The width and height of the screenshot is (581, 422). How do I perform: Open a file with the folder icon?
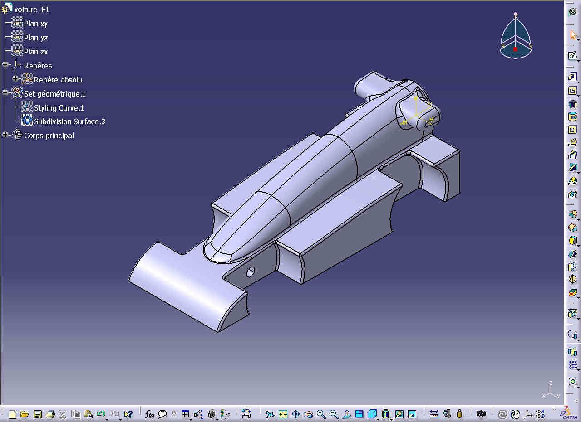click(25, 414)
